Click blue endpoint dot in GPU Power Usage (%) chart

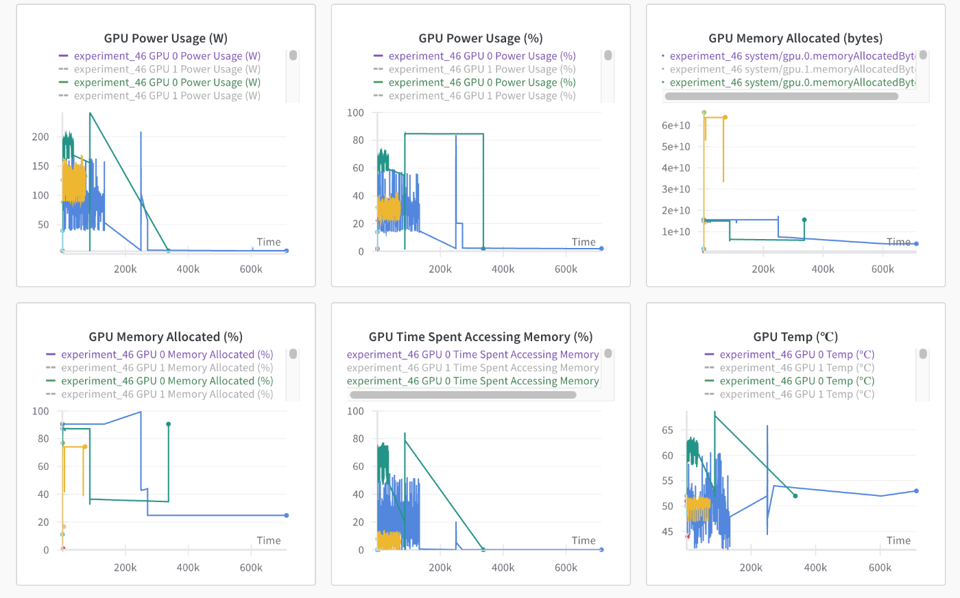point(601,249)
